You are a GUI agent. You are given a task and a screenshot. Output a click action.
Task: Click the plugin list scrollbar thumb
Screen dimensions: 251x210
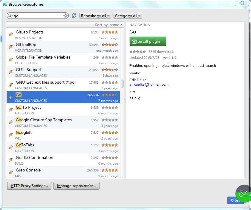[x=122, y=84]
